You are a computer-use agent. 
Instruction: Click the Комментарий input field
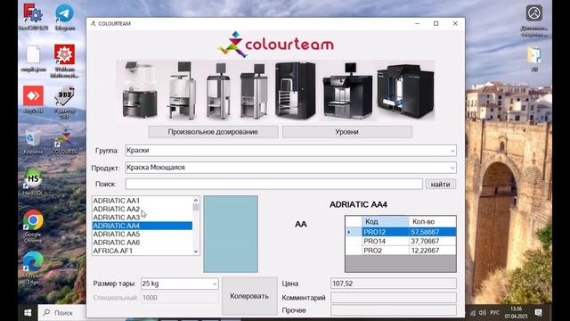point(394,297)
